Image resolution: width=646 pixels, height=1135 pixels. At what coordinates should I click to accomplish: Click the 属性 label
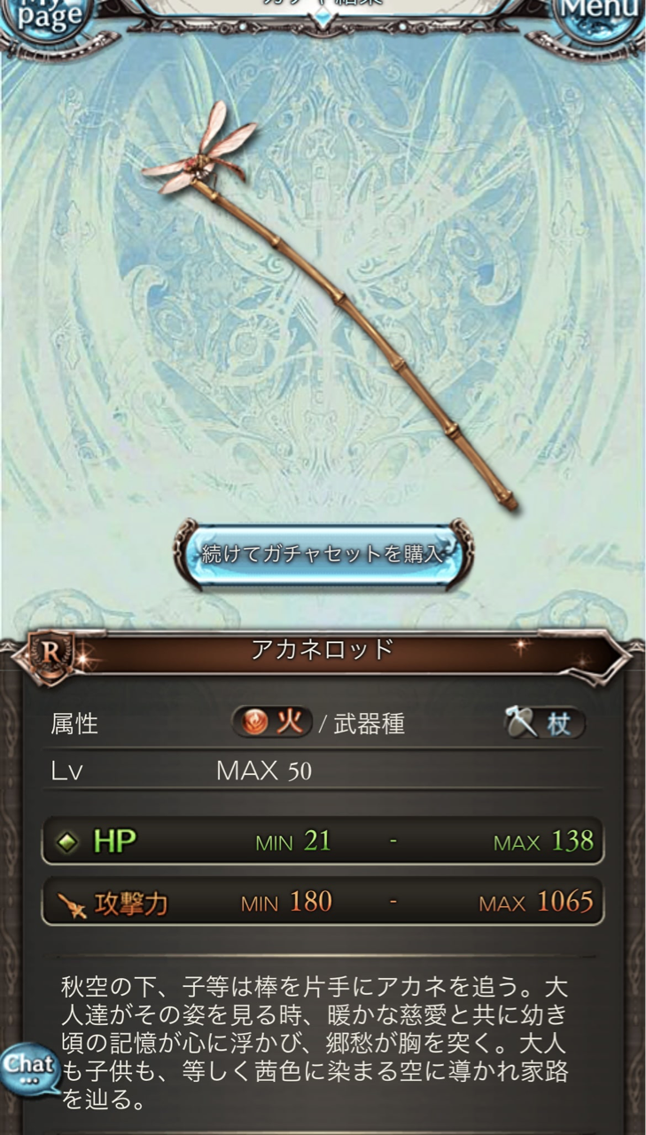[x=74, y=724]
